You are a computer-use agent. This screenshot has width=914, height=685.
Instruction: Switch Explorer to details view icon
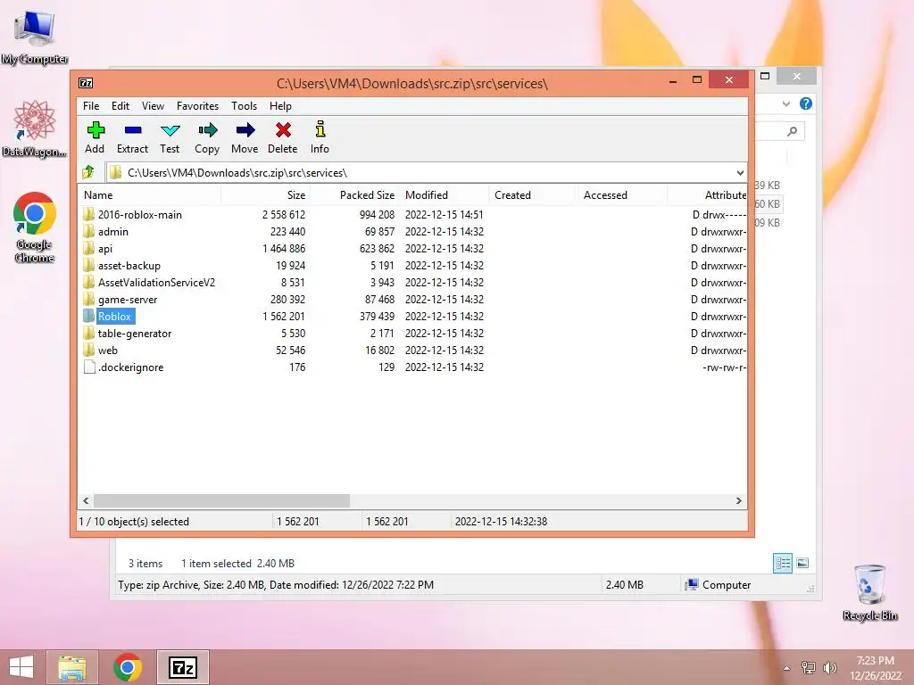pos(783,564)
